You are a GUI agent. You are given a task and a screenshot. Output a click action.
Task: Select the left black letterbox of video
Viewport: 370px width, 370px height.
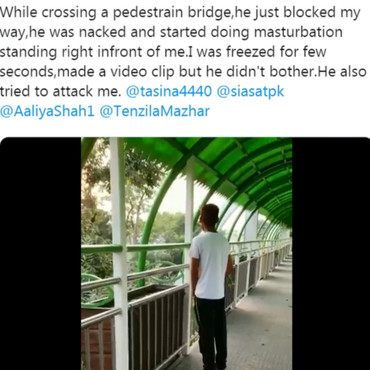pos(40,253)
